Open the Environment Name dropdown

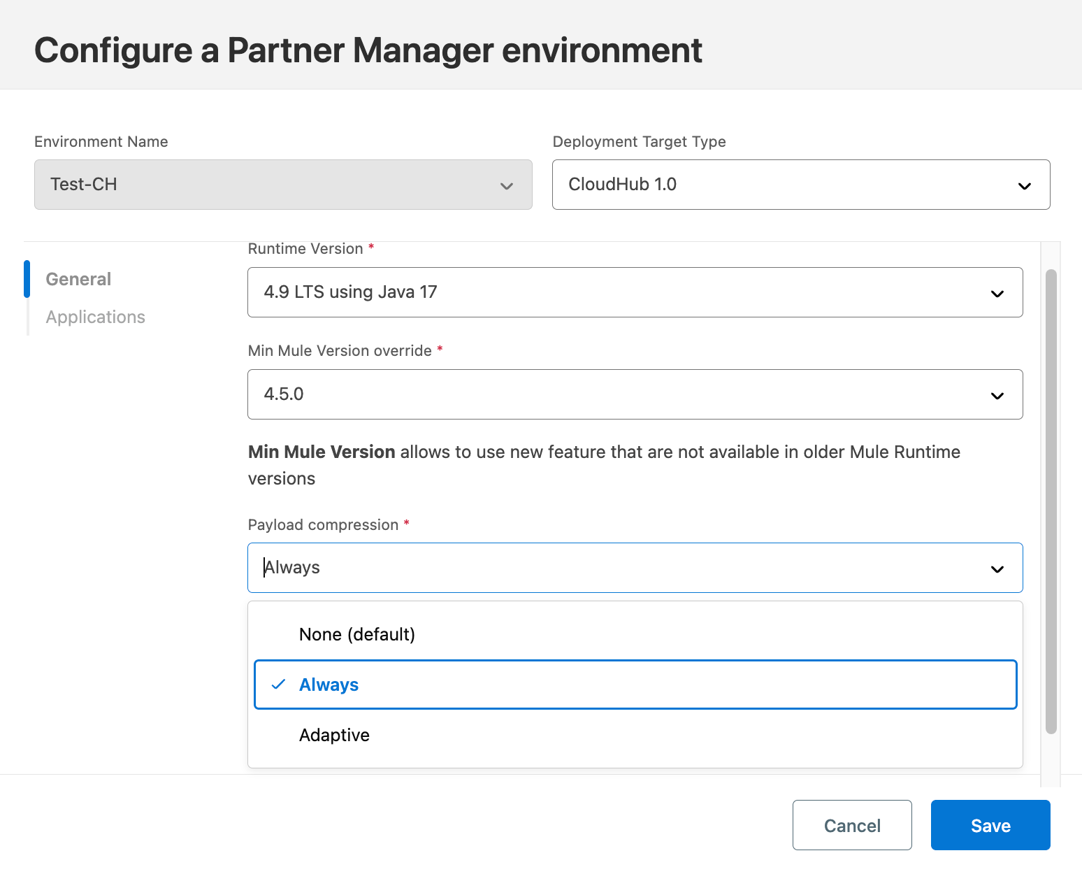pos(283,185)
